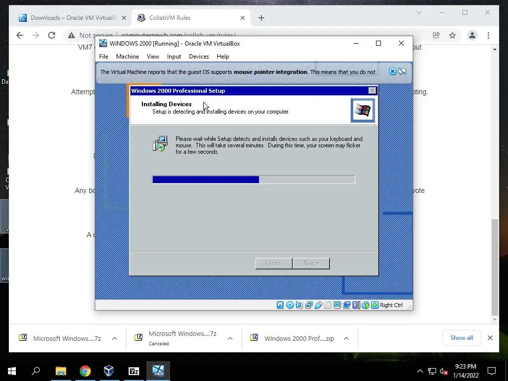508x381 pixels.
Task: Close the Windows 2000 Professional Setup dialog
Action: (372, 91)
